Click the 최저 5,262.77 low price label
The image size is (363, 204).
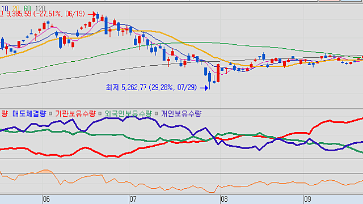pos(151,88)
